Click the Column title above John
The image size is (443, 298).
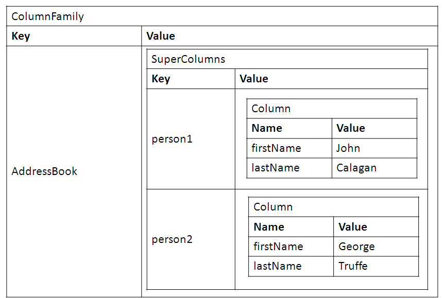[271, 109]
